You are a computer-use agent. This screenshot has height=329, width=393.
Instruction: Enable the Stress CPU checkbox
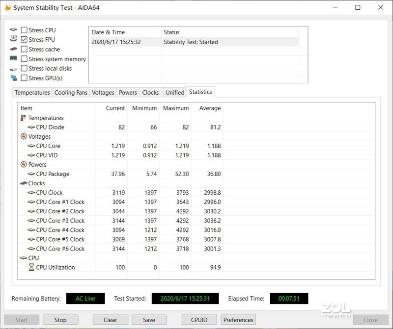(x=24, y=30)
